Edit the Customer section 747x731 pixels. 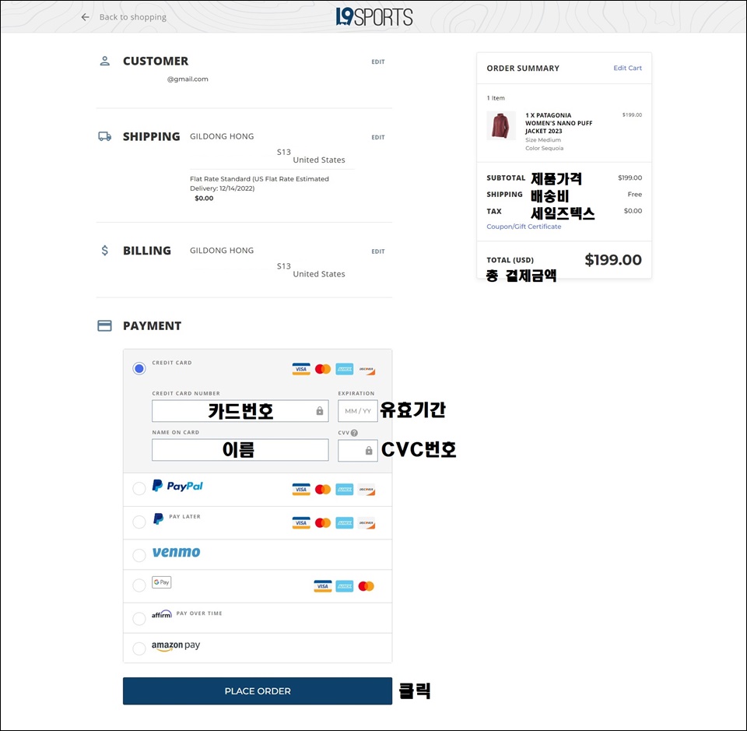378,62
